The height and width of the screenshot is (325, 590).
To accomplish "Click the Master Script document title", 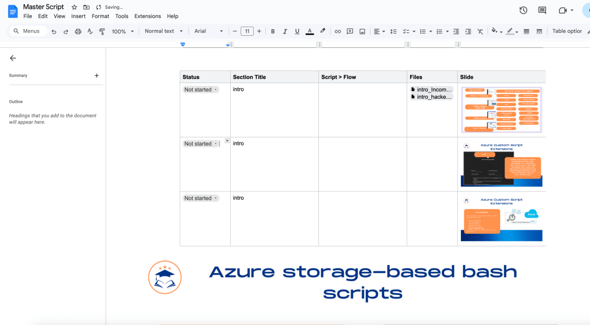I will click(x=43, y=7).
